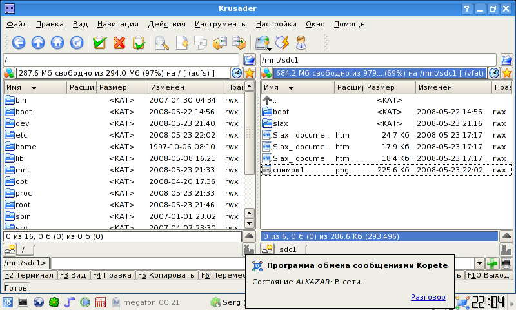
Task: Follow the Разговор link in Kopete popup
Action: click(428, 297)
